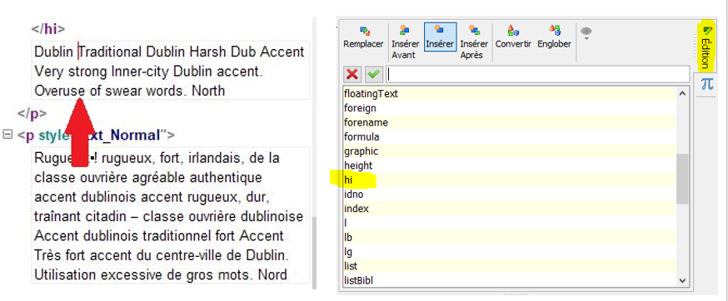Image resolution: width=728 pixels, height=301 pixels.
Task: Confirm with the green checkmark button
Action: (x=373, y=74)
